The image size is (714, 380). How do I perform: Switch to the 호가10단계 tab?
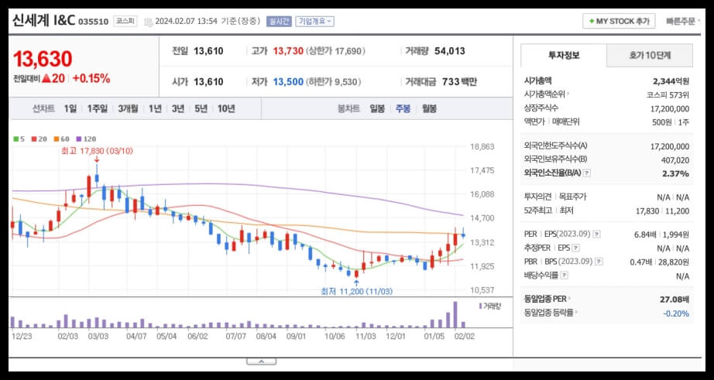[x=650, y=56]
